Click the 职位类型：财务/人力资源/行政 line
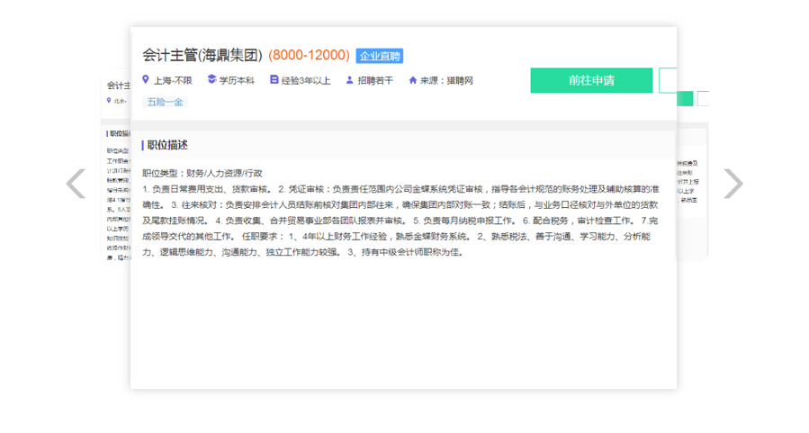The height and width of the screenshot is (433, 809). click(x=202, y=174)
